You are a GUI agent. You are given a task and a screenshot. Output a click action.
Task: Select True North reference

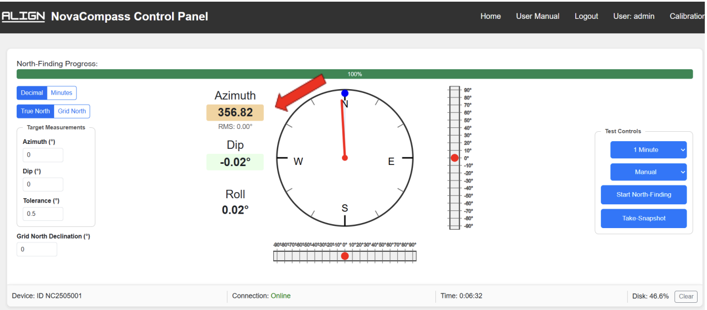click(35, 111)
